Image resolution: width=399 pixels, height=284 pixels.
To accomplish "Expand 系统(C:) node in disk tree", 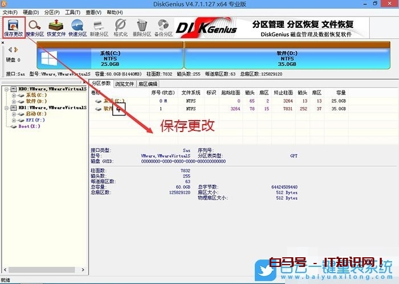I will (x=14, y=95).
